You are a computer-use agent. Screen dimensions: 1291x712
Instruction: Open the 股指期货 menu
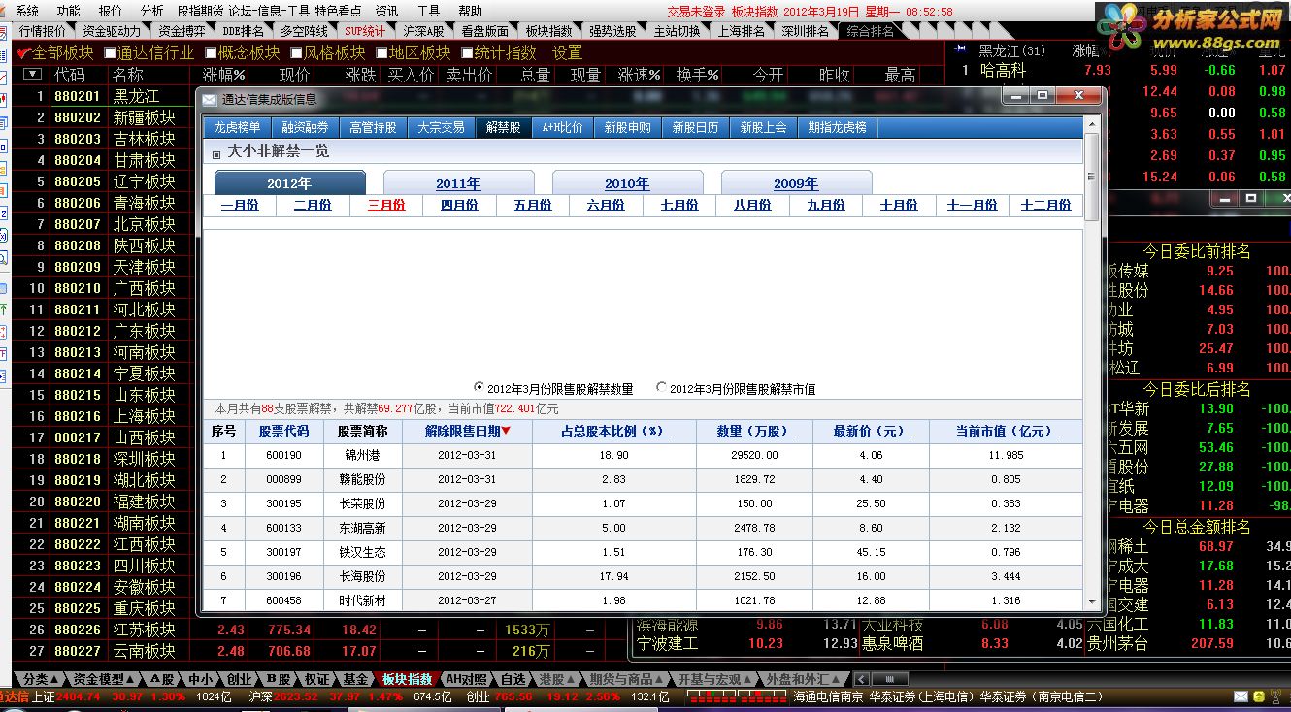[200, 12]
